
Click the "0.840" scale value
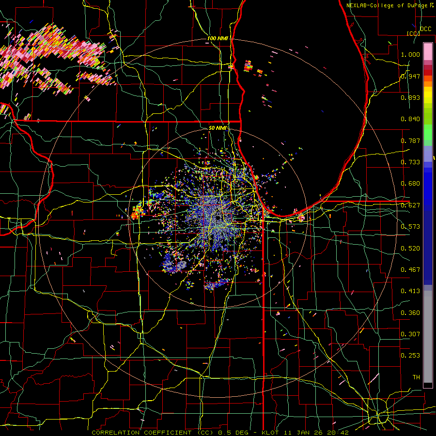coord(410,119)
